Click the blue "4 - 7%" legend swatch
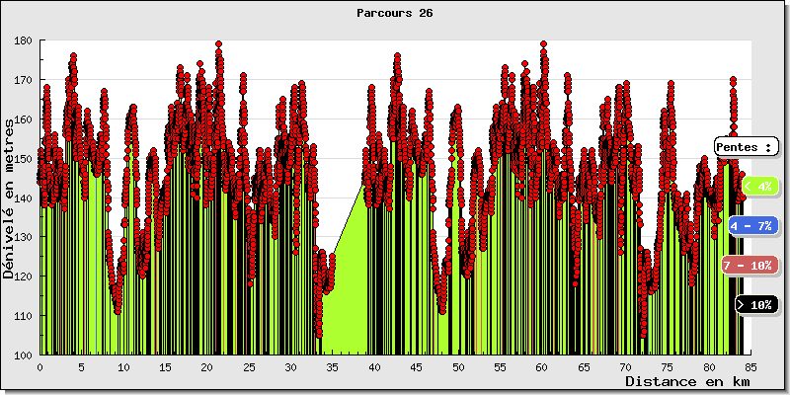 pyautogui.click(x=752, y=226)
